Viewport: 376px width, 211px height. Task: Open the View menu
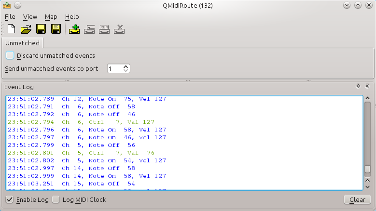pos(30,17)
